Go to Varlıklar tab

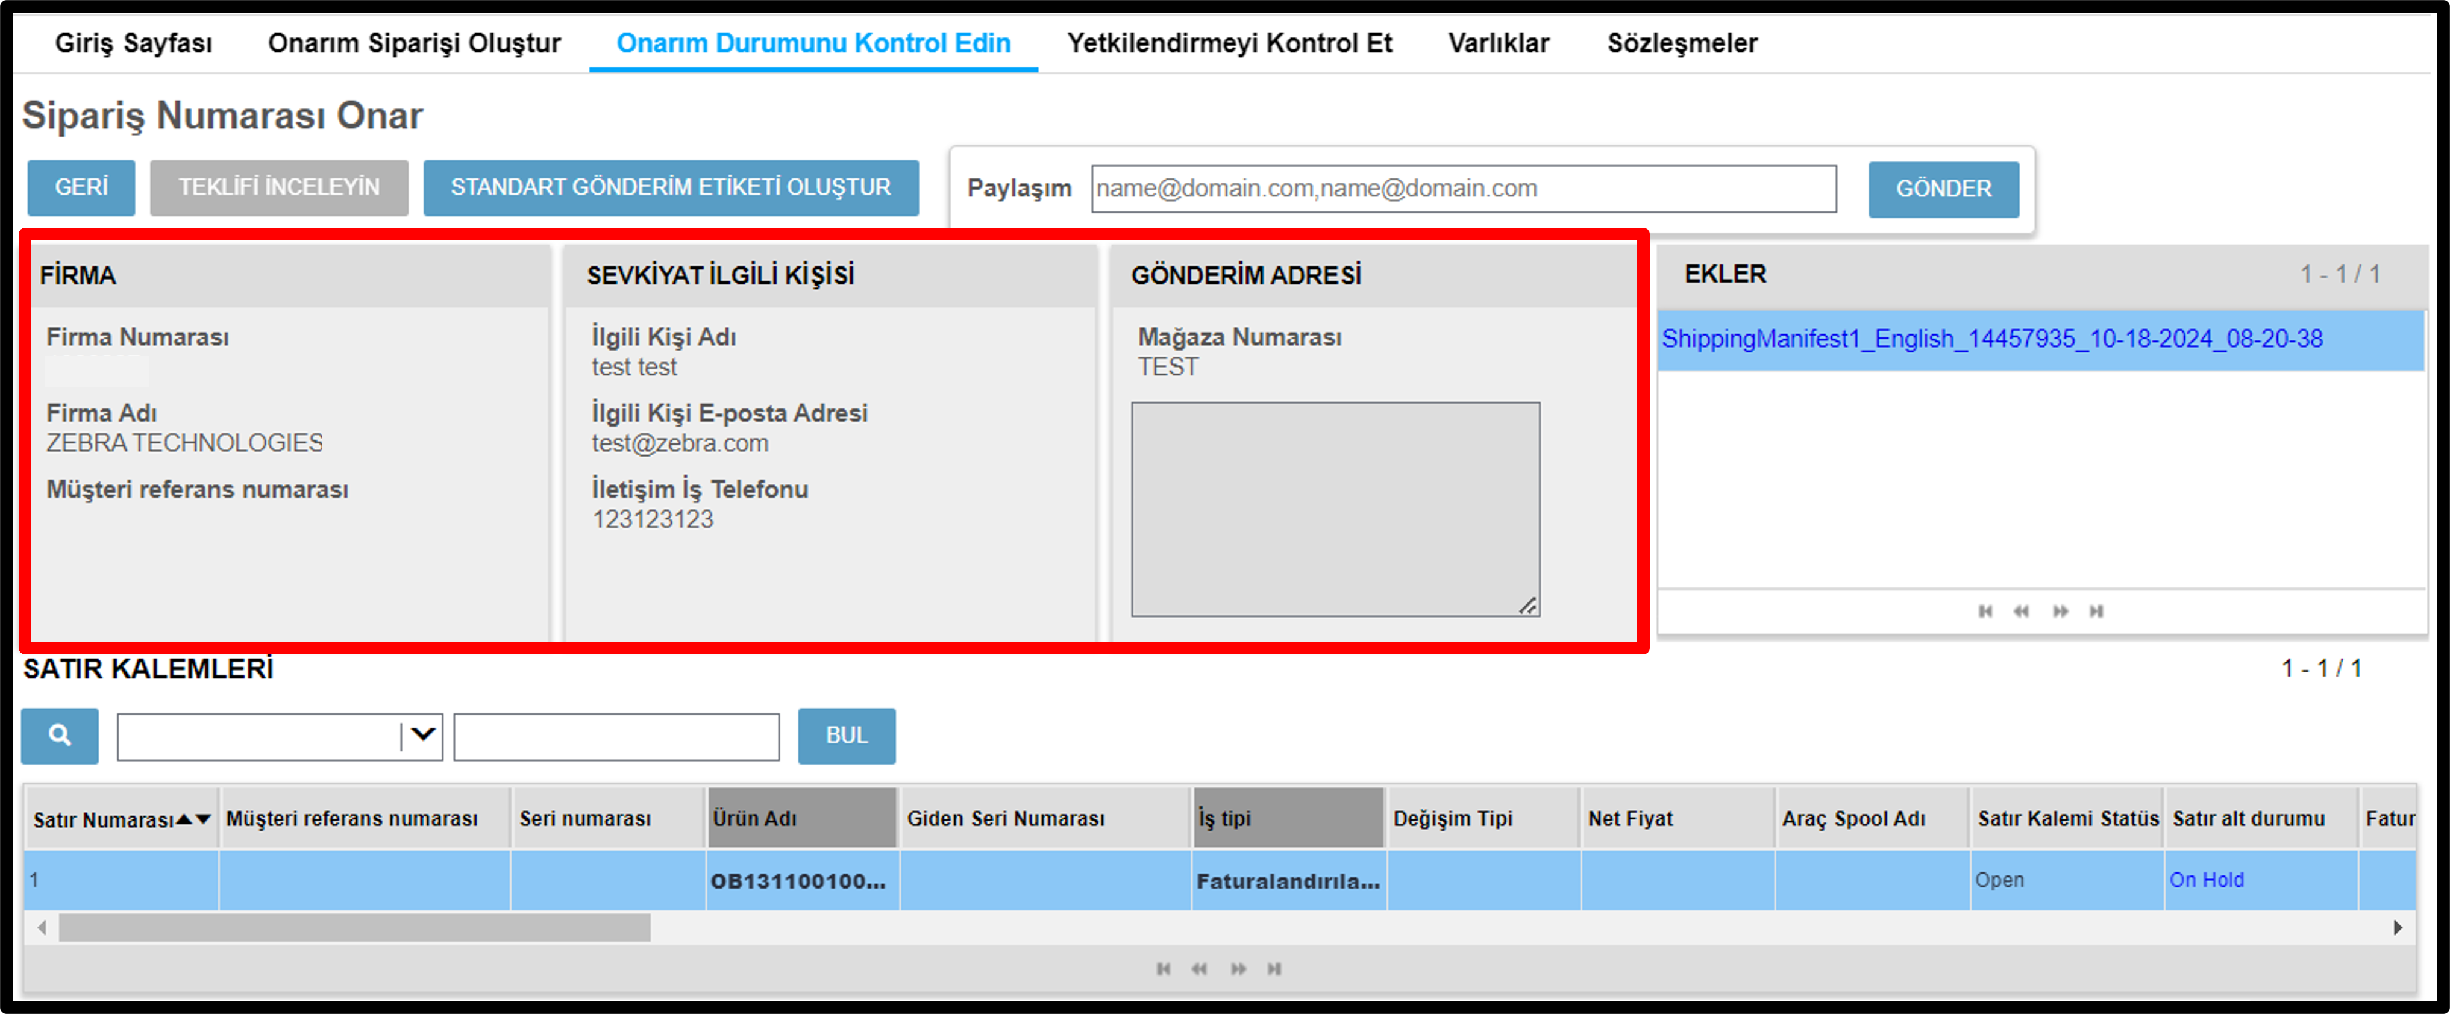point(1499,43)
